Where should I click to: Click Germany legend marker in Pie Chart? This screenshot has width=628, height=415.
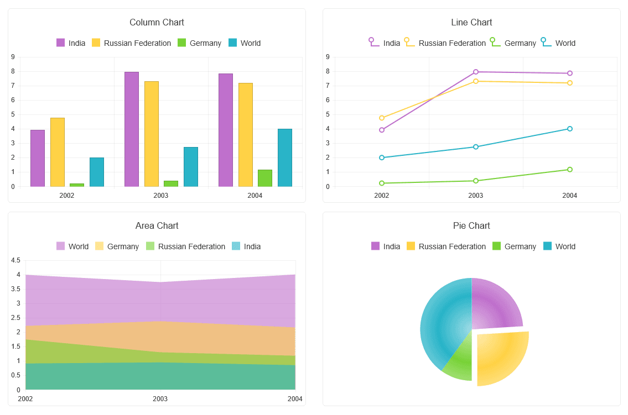tap(496, 246)
